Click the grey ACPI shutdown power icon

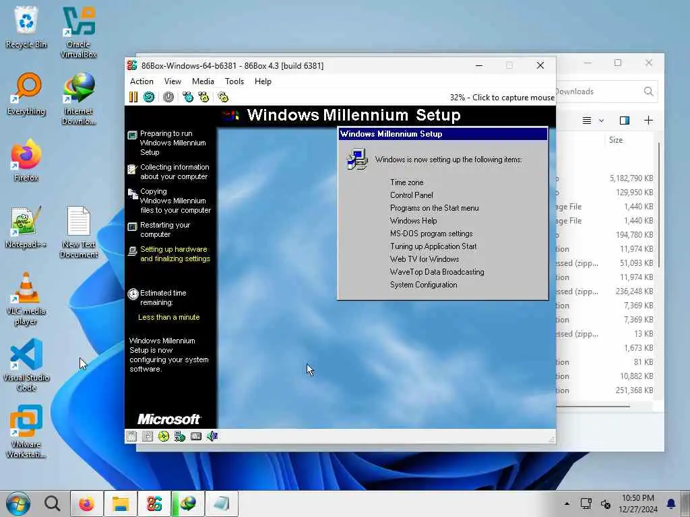[x=168, y=97]
